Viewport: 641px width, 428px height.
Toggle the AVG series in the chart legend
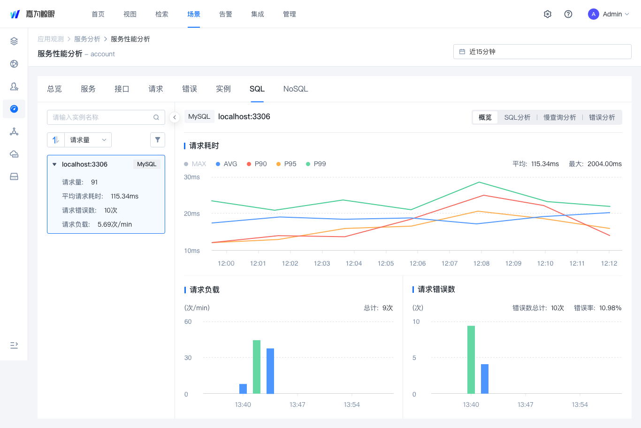click(226, 164)
